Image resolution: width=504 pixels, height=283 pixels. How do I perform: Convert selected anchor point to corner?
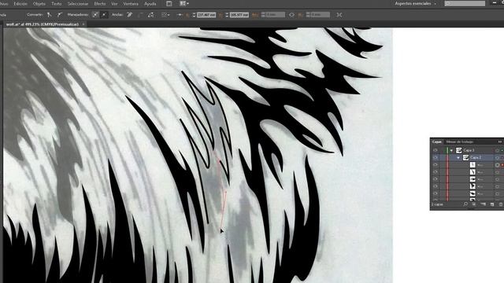[49, 15]
